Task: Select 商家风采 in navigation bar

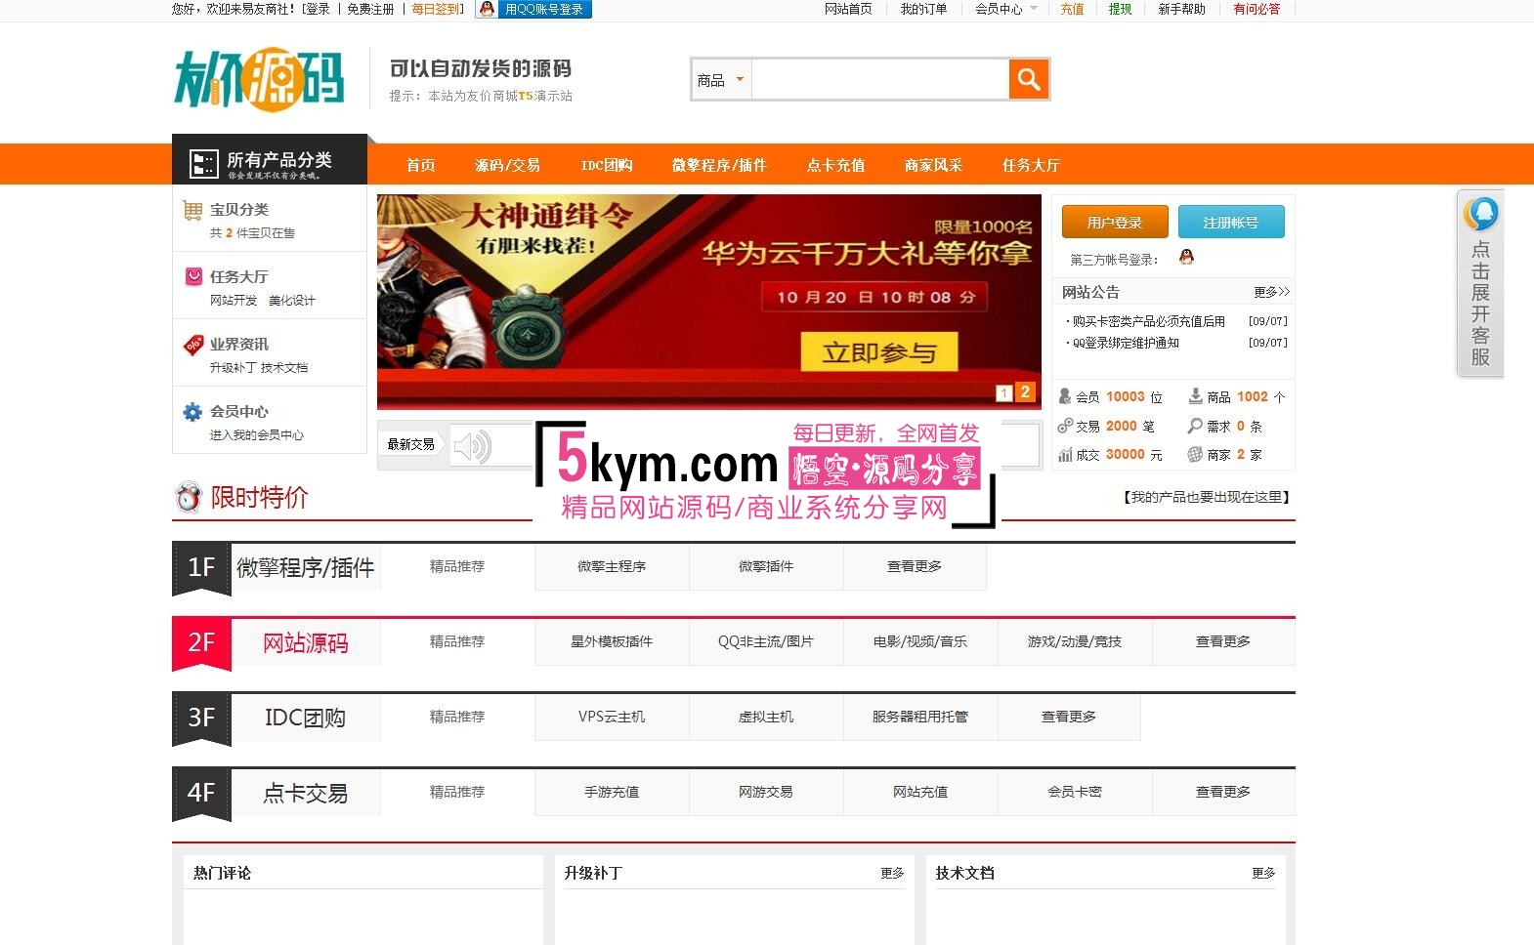Action: [x=934, y=165]
